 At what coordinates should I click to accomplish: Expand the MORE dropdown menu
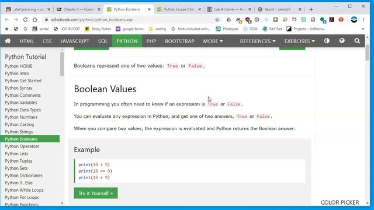point(213,41)
